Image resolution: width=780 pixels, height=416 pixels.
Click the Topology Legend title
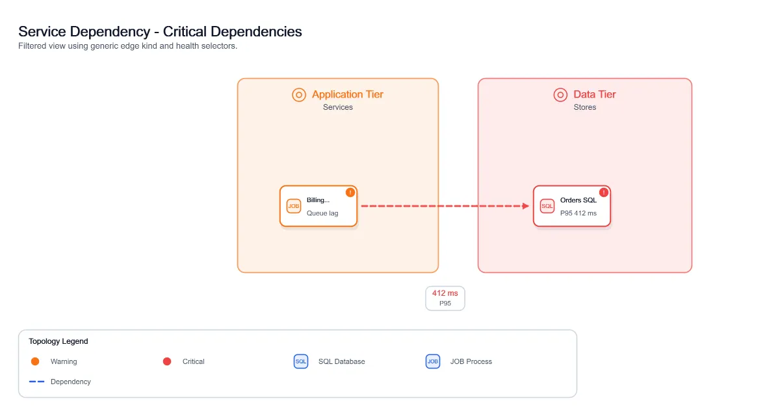click(58, 341)
